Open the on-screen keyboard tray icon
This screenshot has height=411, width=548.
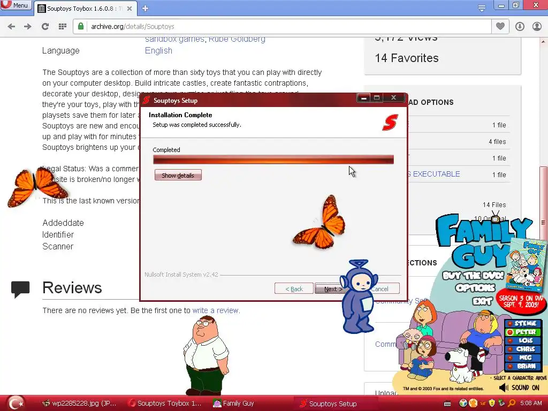coord(447,404)
